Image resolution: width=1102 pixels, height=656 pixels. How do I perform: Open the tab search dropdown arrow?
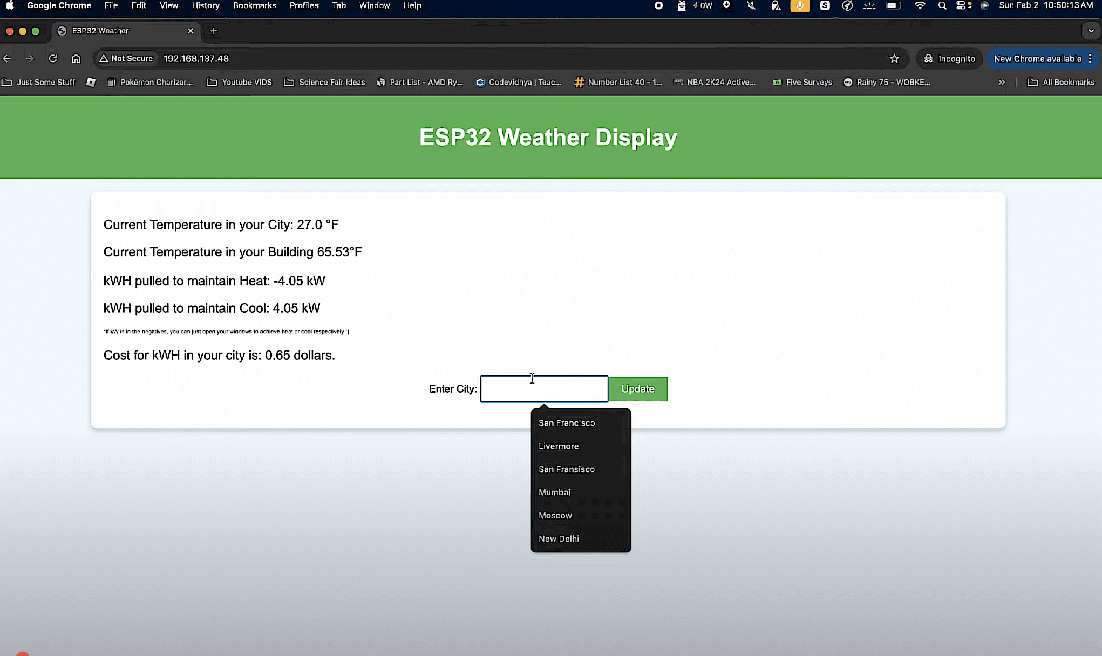(1091, 31)
